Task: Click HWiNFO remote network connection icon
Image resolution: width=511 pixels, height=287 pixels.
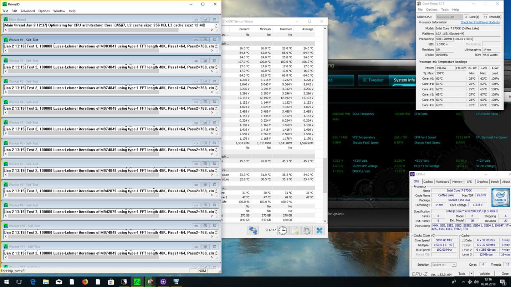Action: pos(253,230)
